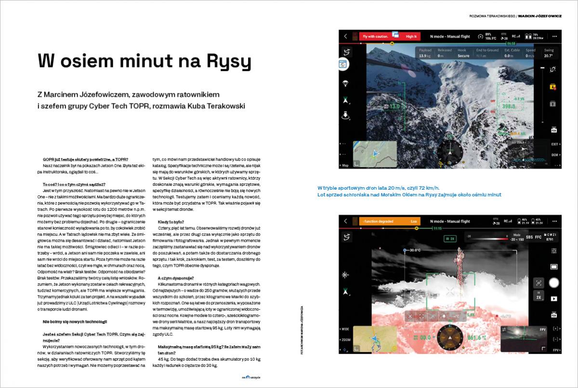The width and height of the screenshot is (578, 388).
Task: Select ZOOM camera in thermal view
Action: [x=346, y=339]
